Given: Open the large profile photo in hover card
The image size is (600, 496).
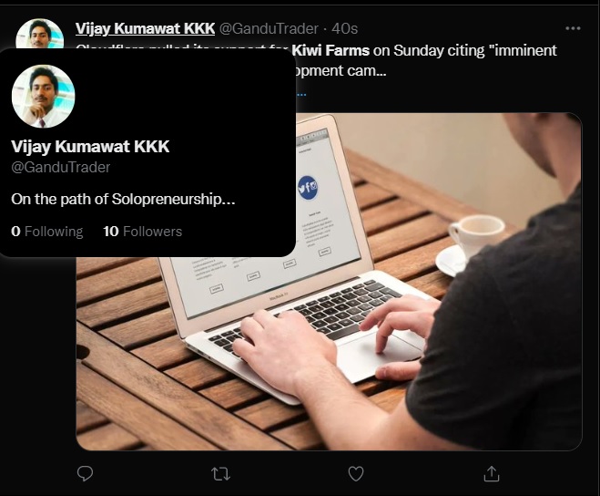Looking at the screenshot, I should tap(43, 97).
